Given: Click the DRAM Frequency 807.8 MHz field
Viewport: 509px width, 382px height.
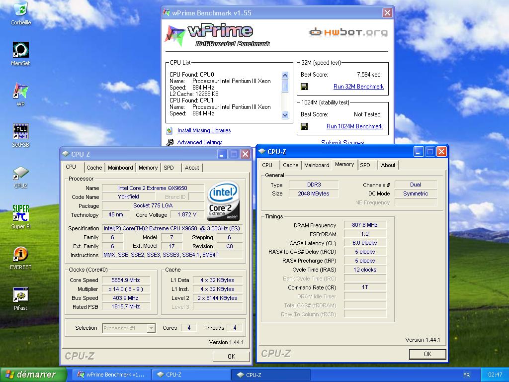Looking at the screenshot, I should point(365,225).
